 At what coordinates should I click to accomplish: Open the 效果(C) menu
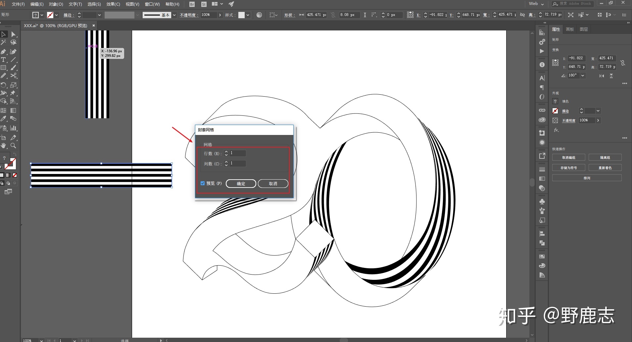[x=113, y=4]
